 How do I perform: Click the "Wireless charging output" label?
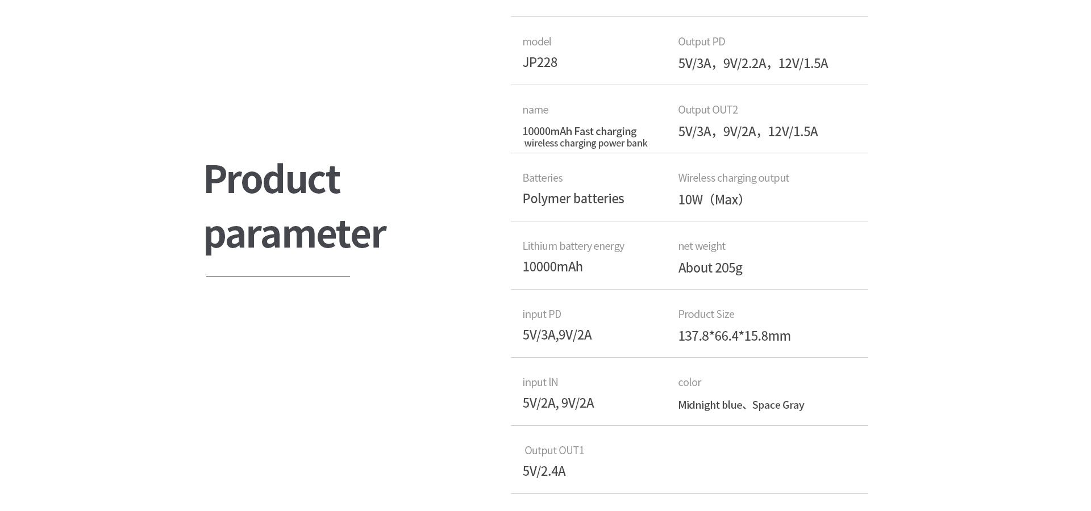[733, 178]
